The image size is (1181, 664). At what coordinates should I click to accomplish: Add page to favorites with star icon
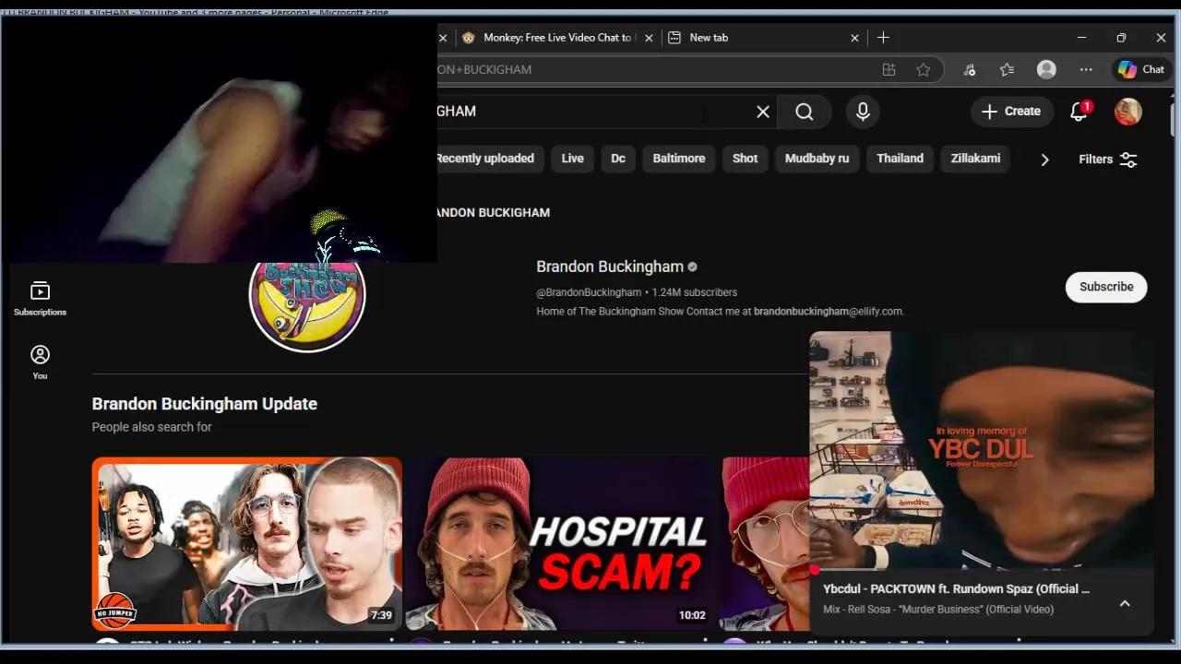point(923,69)
